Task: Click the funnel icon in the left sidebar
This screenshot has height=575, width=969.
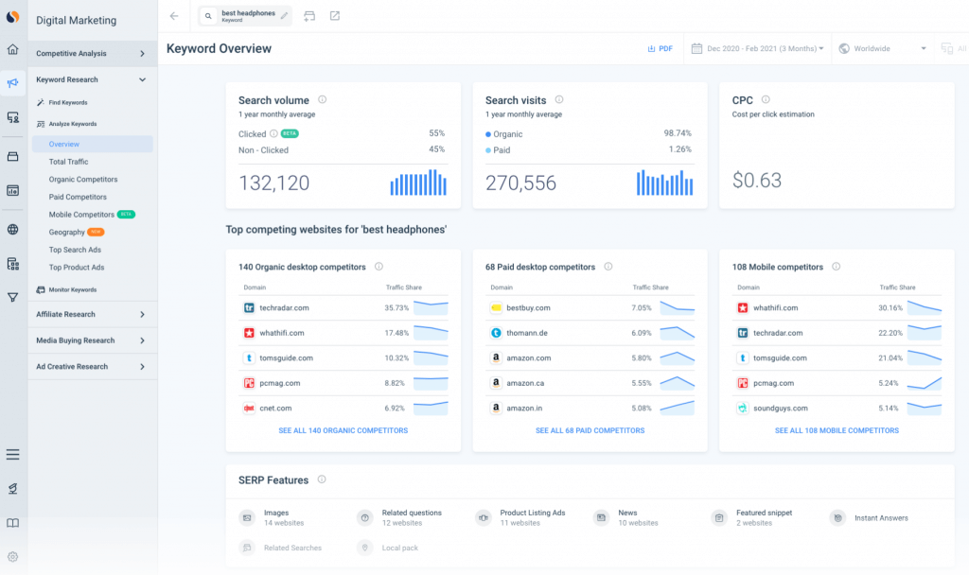Action: tap(12, 296)
